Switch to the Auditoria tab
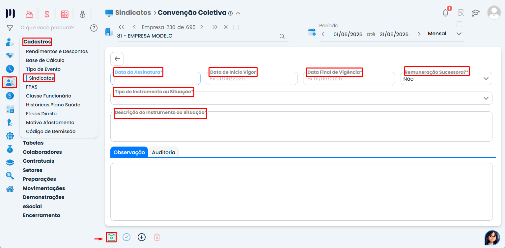505x248 pixels. 164,152
